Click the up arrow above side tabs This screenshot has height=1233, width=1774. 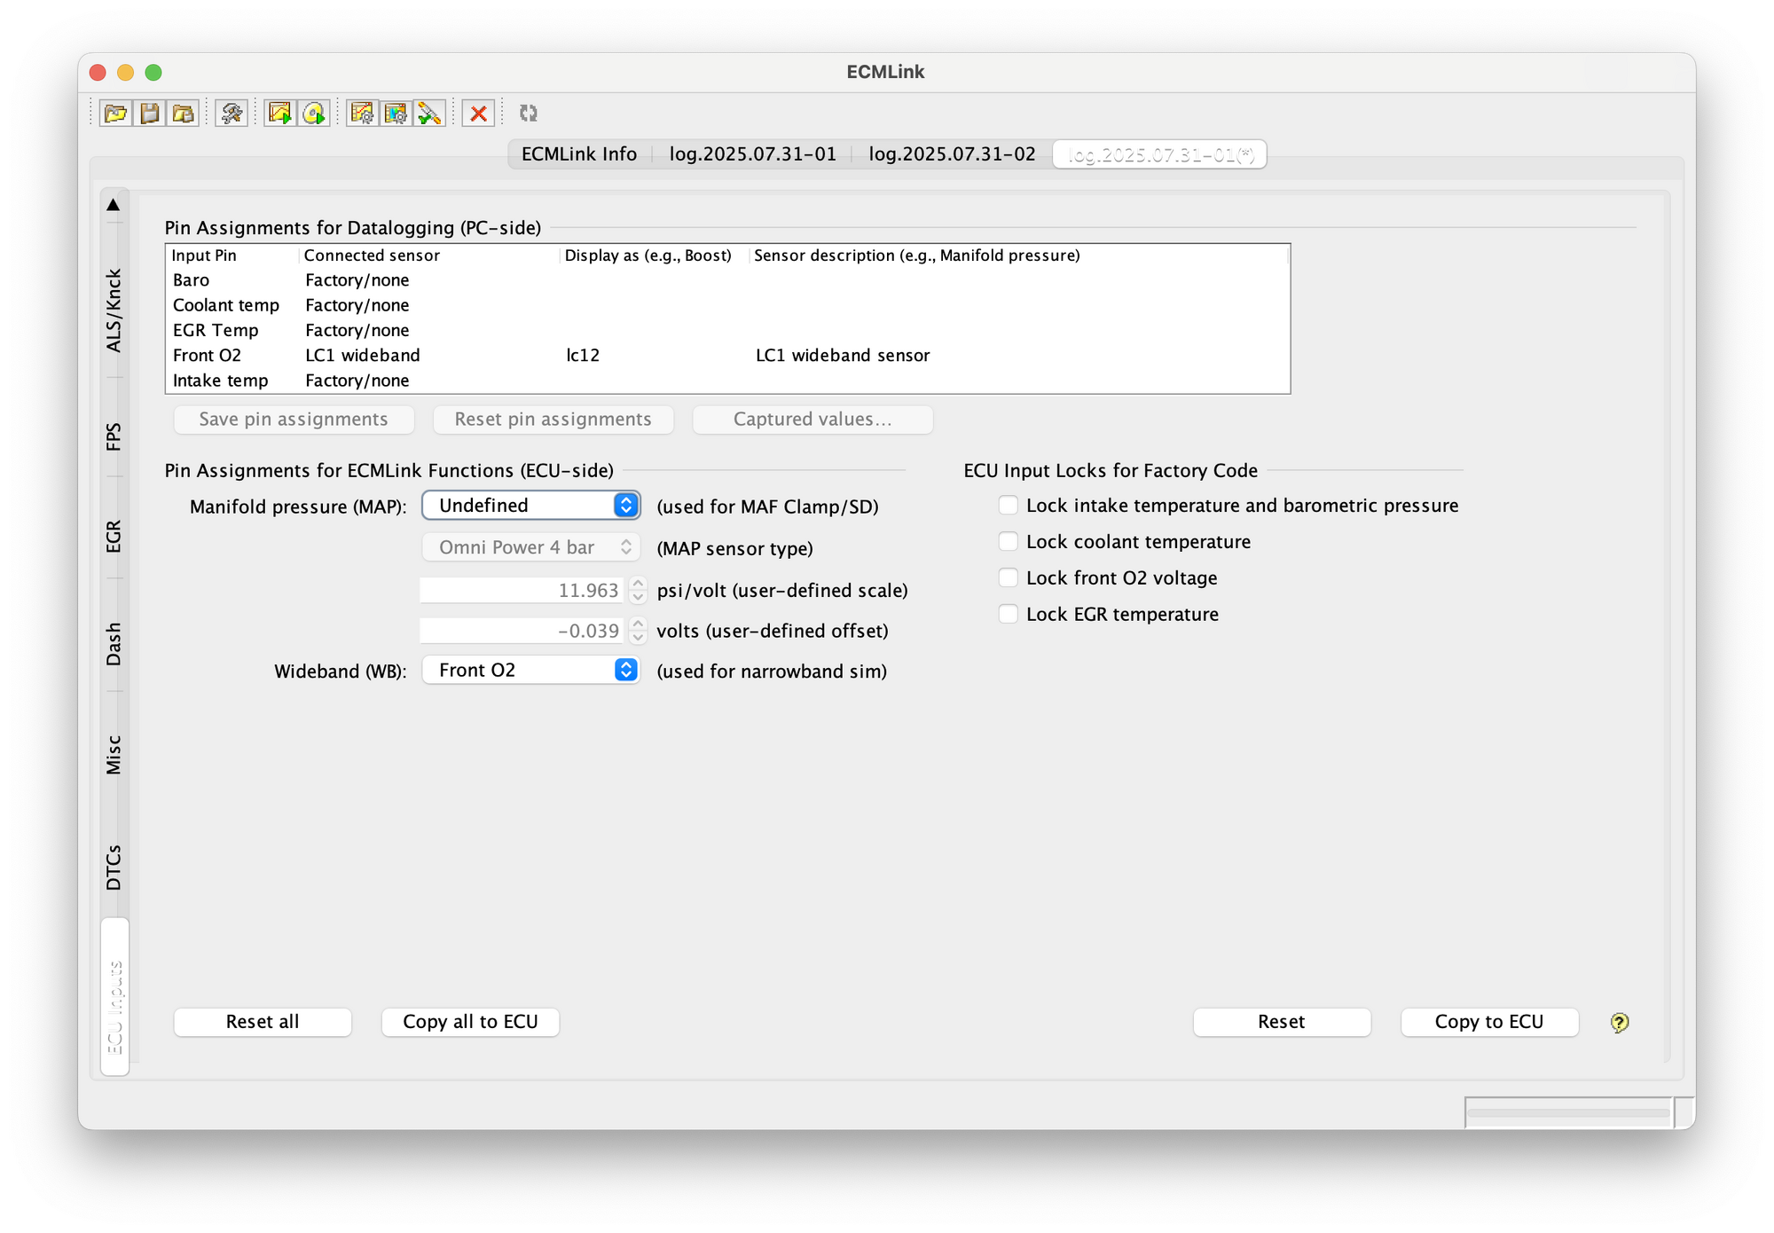(x=114, y=205)
